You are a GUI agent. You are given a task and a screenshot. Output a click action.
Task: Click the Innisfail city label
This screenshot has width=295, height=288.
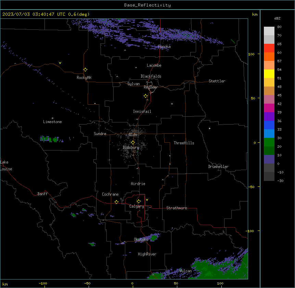142,112
